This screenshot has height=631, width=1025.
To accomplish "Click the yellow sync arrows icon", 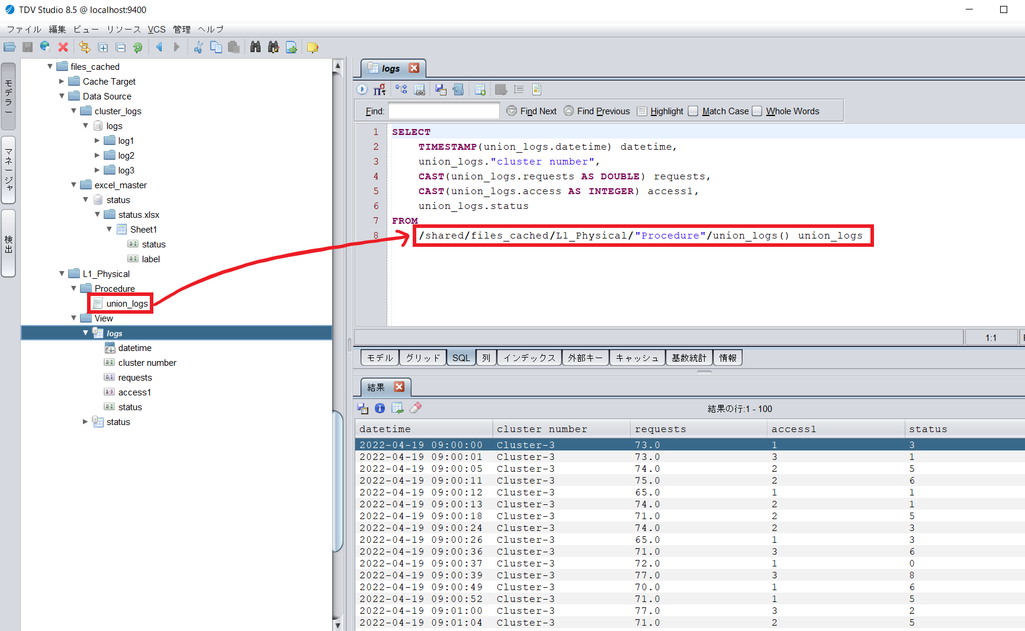I will click(x=85, y=47).
